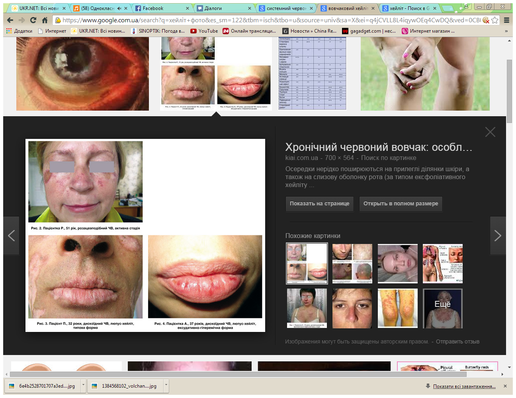Close the image preview panel with X

click(x=490, y=132)
